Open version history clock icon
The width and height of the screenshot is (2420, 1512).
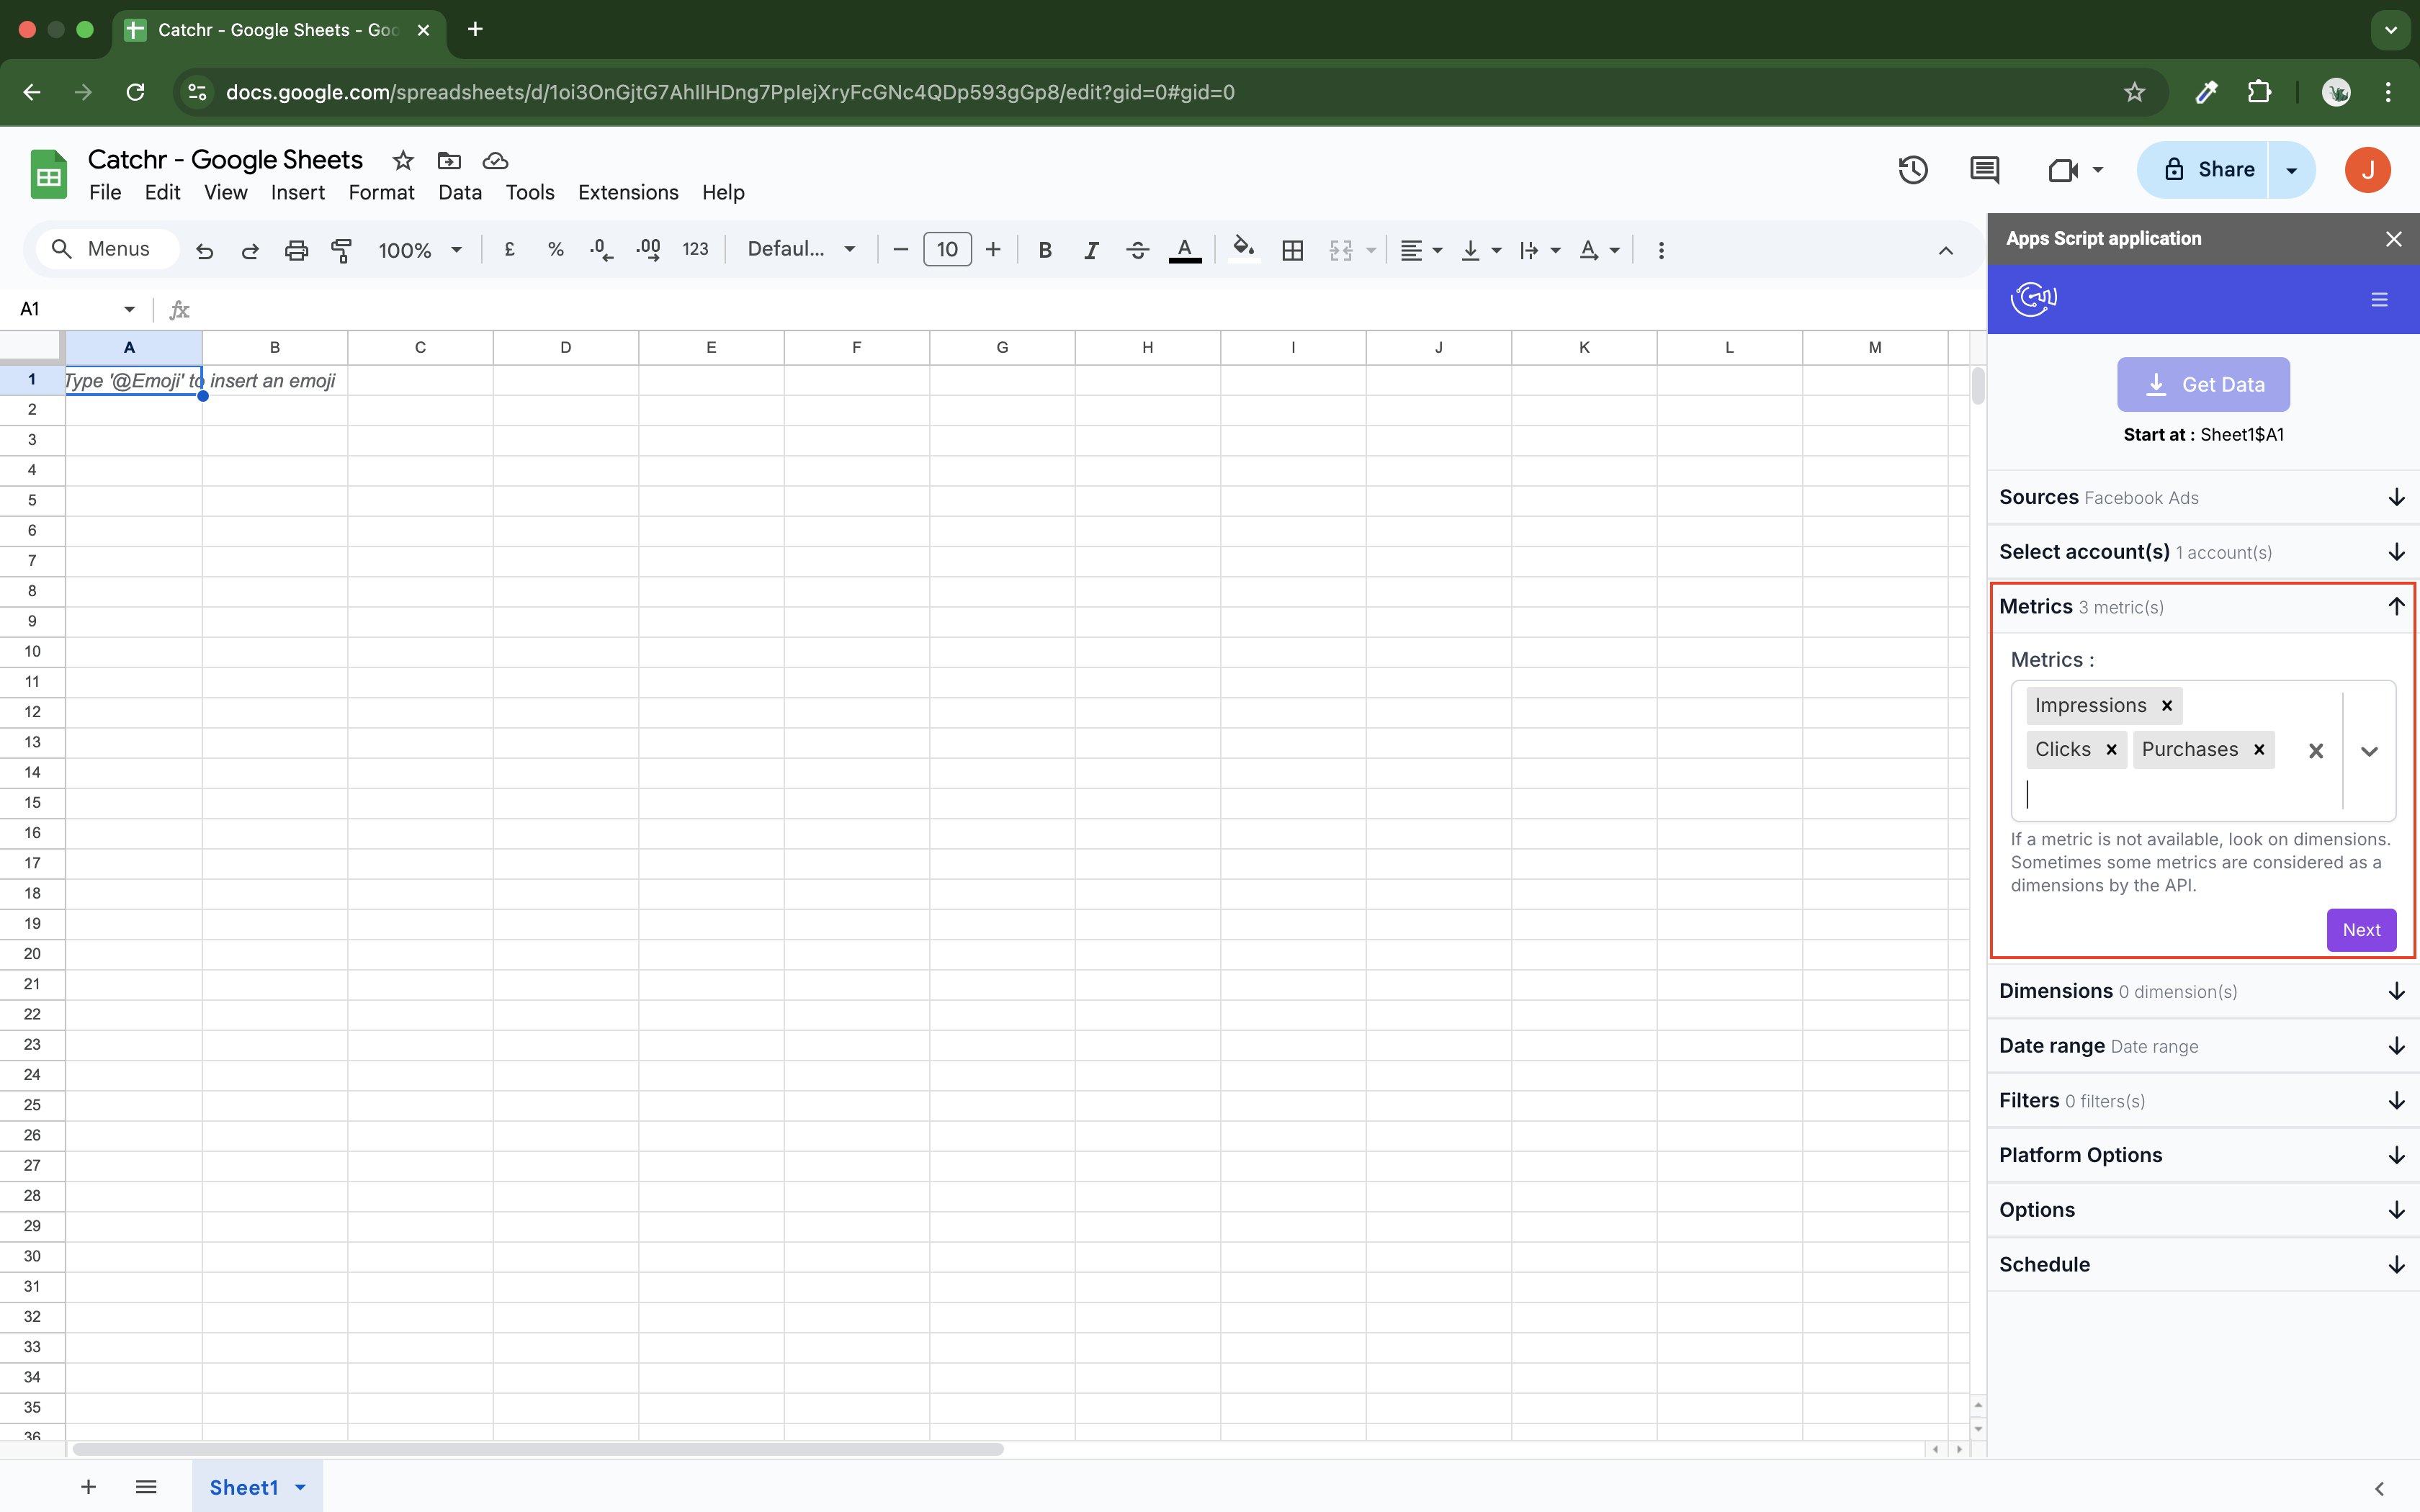(x=1912, y=170)
